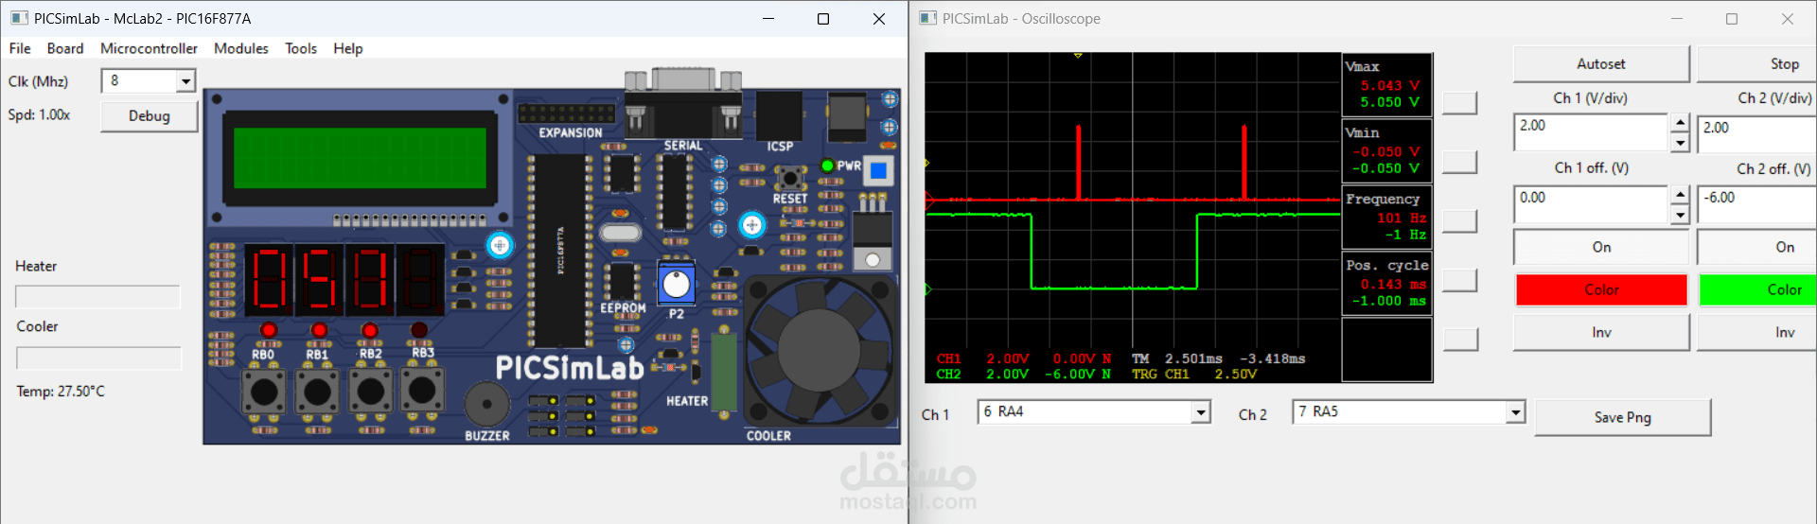Decrease Ch 1 offset with down arrow
Screen dimensions: 1817x524
[1680, 215]
